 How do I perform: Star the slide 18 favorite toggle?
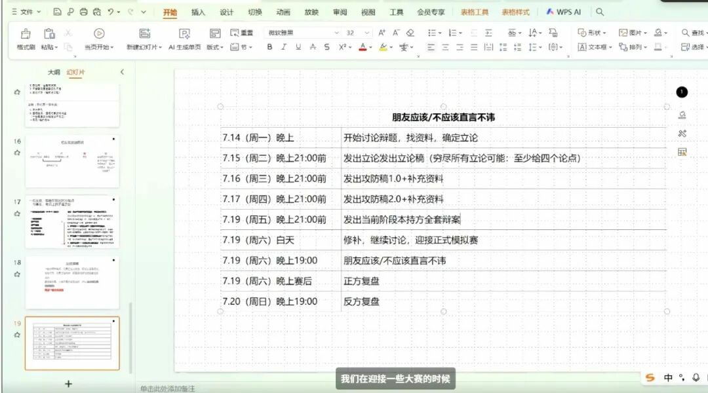click(x=17, y=274)
